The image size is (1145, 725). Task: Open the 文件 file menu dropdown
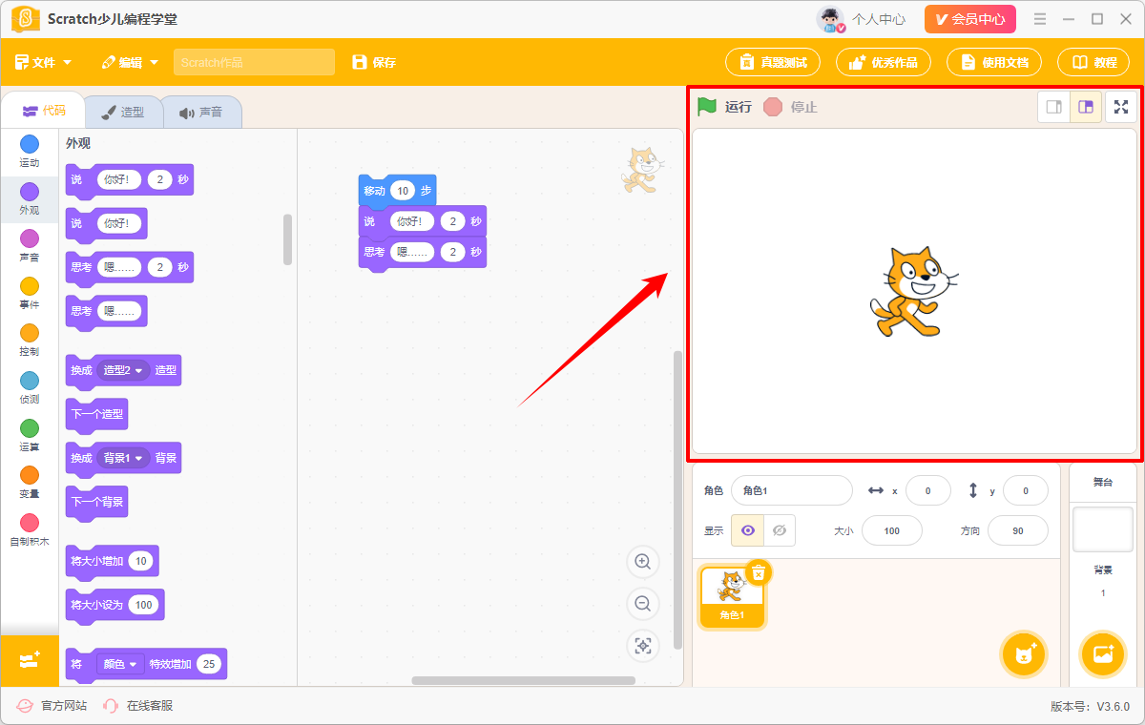coord(43,62)
